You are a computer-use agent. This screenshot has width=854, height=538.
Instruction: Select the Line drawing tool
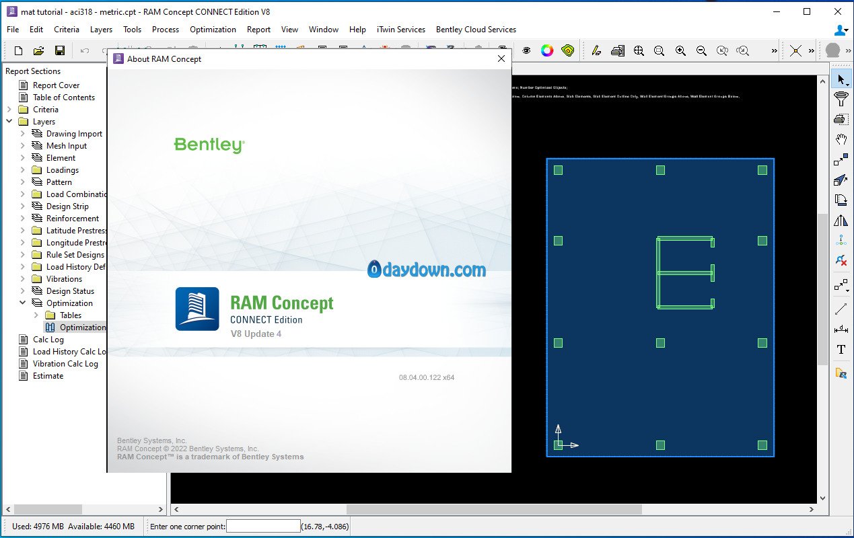[841, 309]
